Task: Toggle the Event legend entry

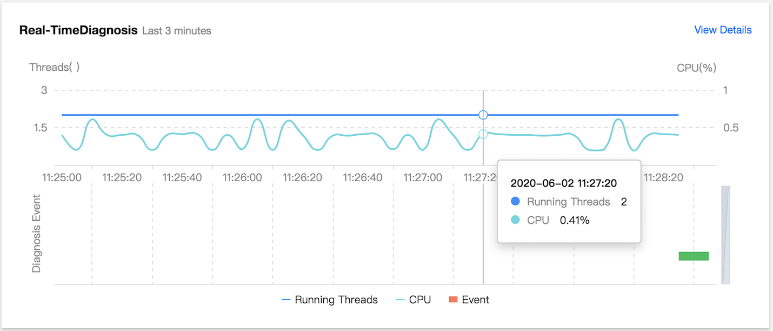Action: click(x=469, y=300)
